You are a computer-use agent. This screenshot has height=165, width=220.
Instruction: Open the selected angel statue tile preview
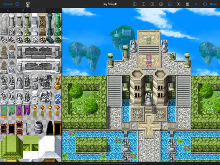pos(28,4)
